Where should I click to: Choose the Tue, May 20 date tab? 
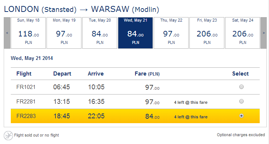[100, 33]
